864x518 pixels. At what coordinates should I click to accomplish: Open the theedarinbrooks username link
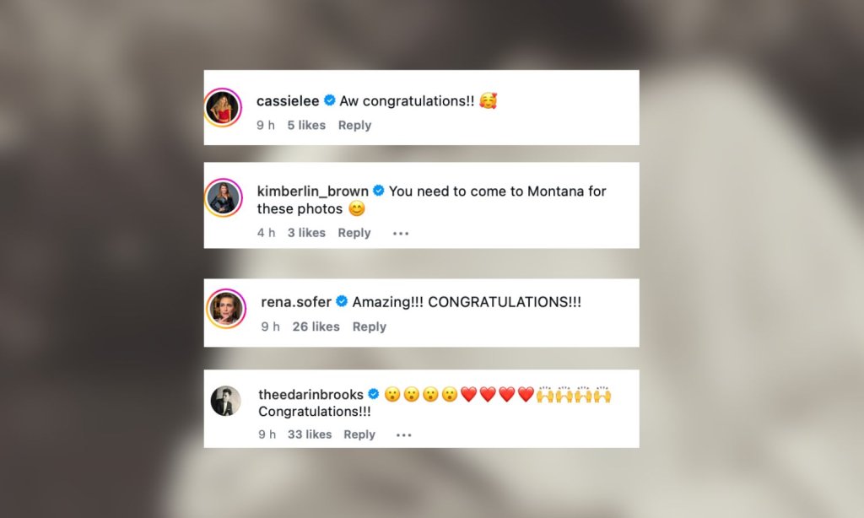tap(310, 395)
